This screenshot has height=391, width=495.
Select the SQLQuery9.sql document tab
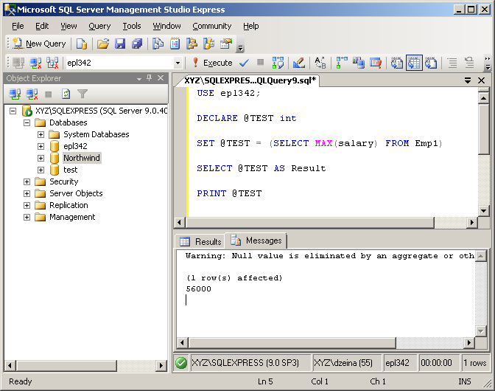[x=250, y=80]
